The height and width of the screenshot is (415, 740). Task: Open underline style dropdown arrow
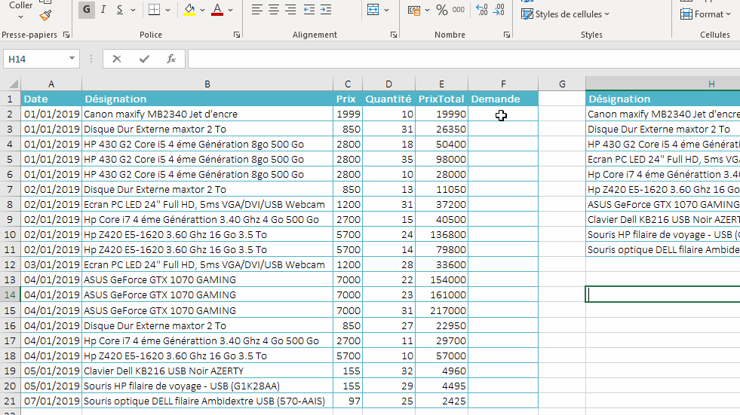[133, 10]
